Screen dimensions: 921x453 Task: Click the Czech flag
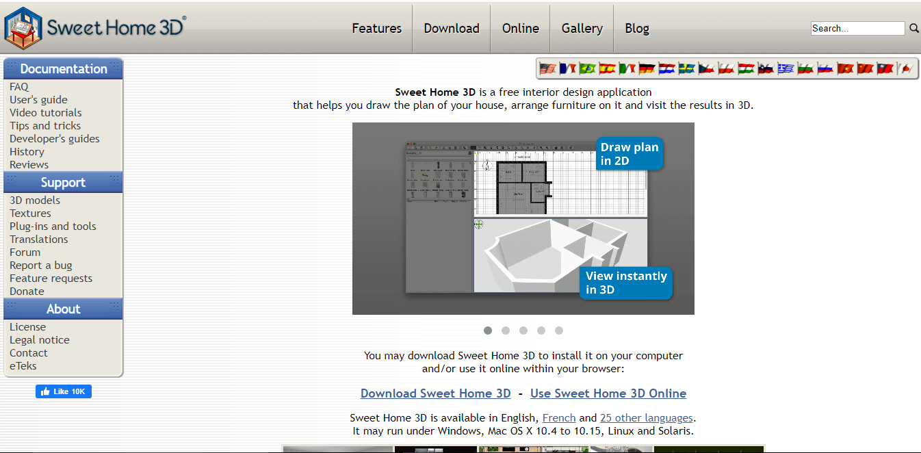click(706, 68)
